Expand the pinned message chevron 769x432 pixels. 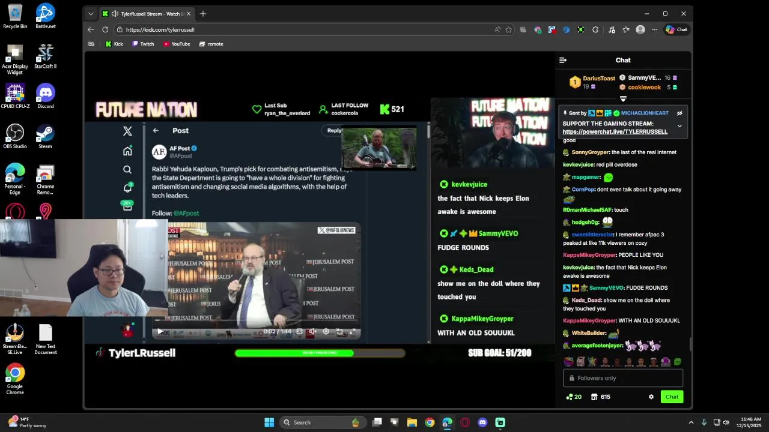tap(679, 126)
